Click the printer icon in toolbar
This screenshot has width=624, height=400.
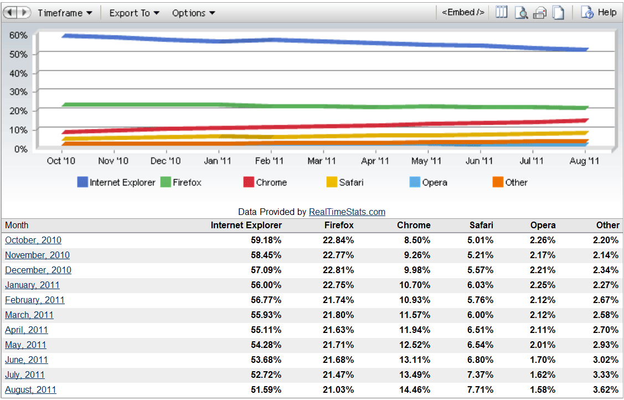539,12
